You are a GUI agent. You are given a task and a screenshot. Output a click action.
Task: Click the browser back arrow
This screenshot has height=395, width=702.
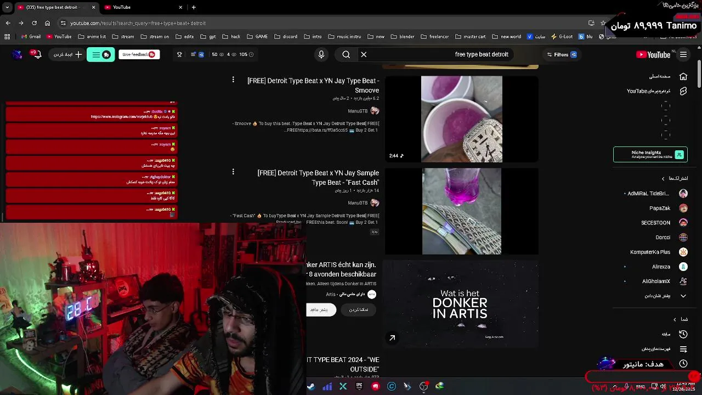(x=8, y=23)
